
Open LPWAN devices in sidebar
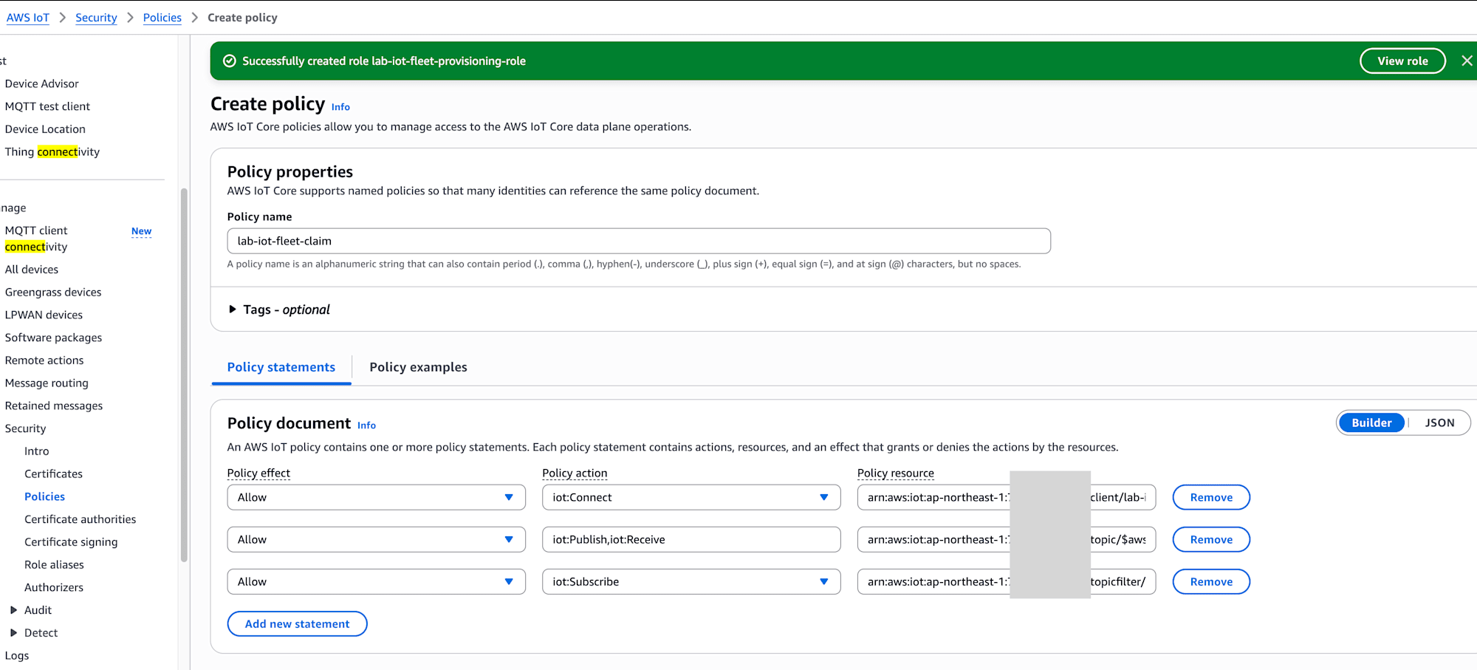point(44,315)
